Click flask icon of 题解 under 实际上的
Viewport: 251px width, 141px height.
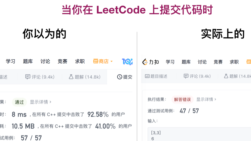[226, 76]
